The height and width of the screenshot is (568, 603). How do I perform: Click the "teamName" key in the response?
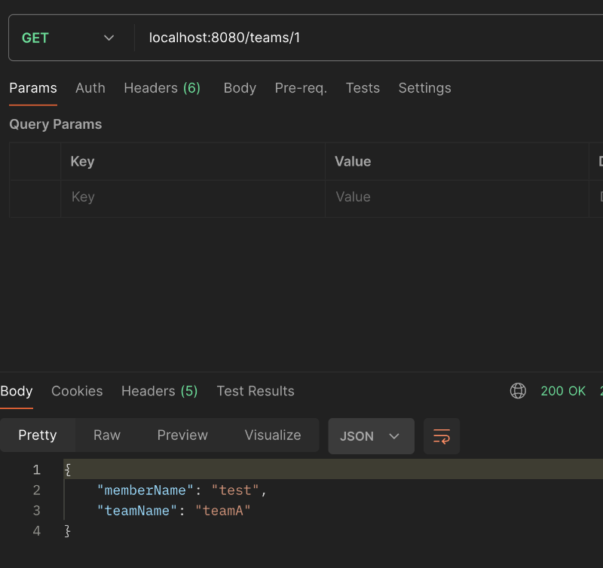[x=137, y=511]
